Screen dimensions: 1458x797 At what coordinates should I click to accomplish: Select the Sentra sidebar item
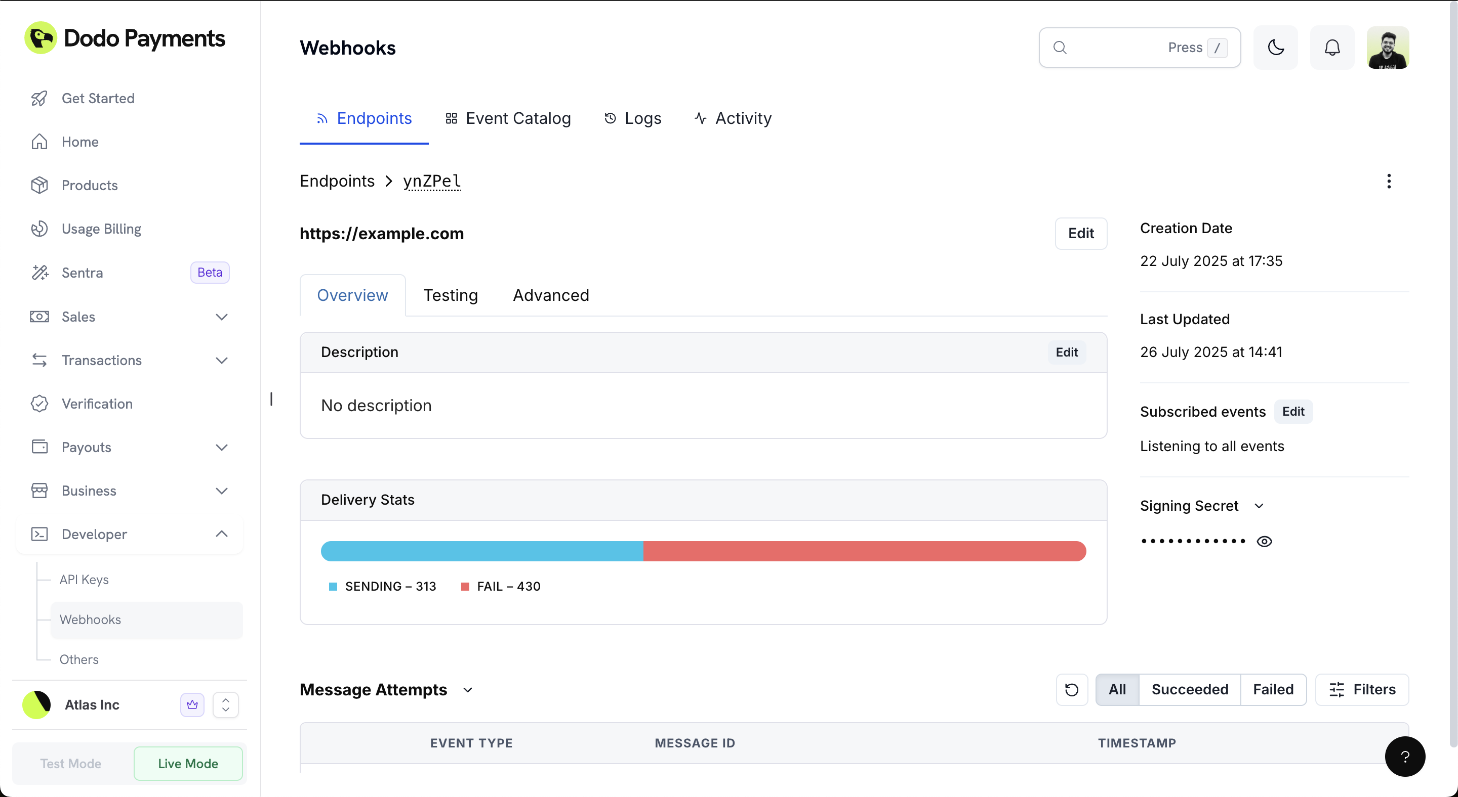(84, 273)
